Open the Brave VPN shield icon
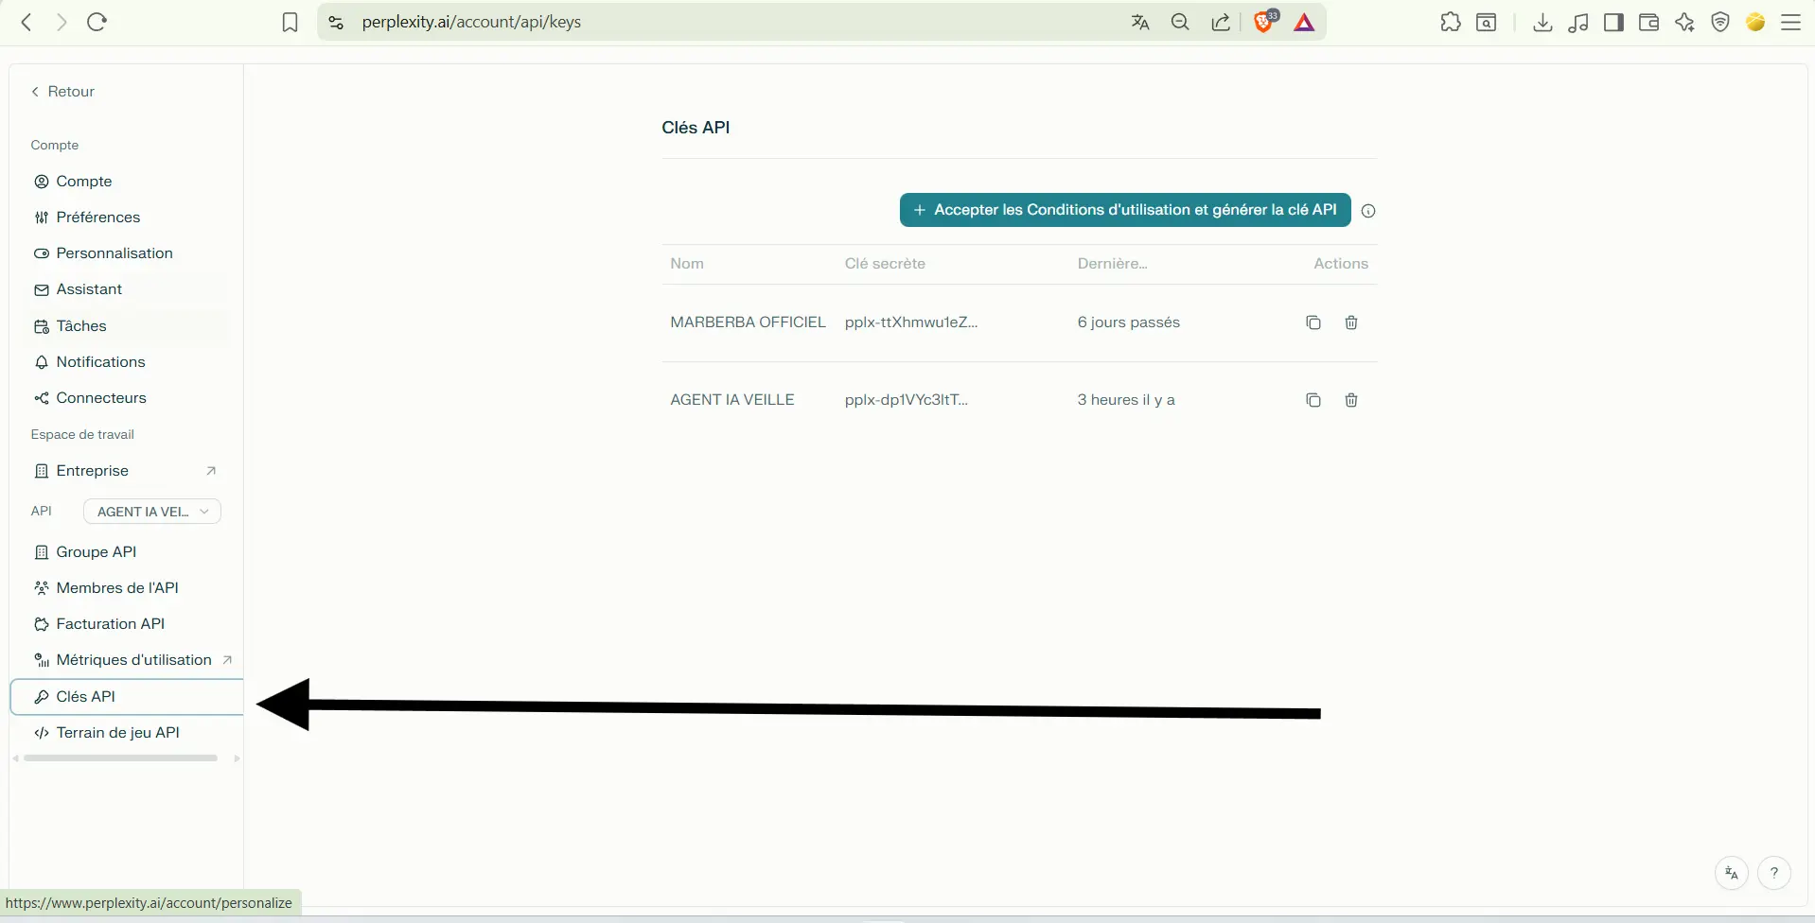This screenshot has width=1815, height=923. 1720,22
